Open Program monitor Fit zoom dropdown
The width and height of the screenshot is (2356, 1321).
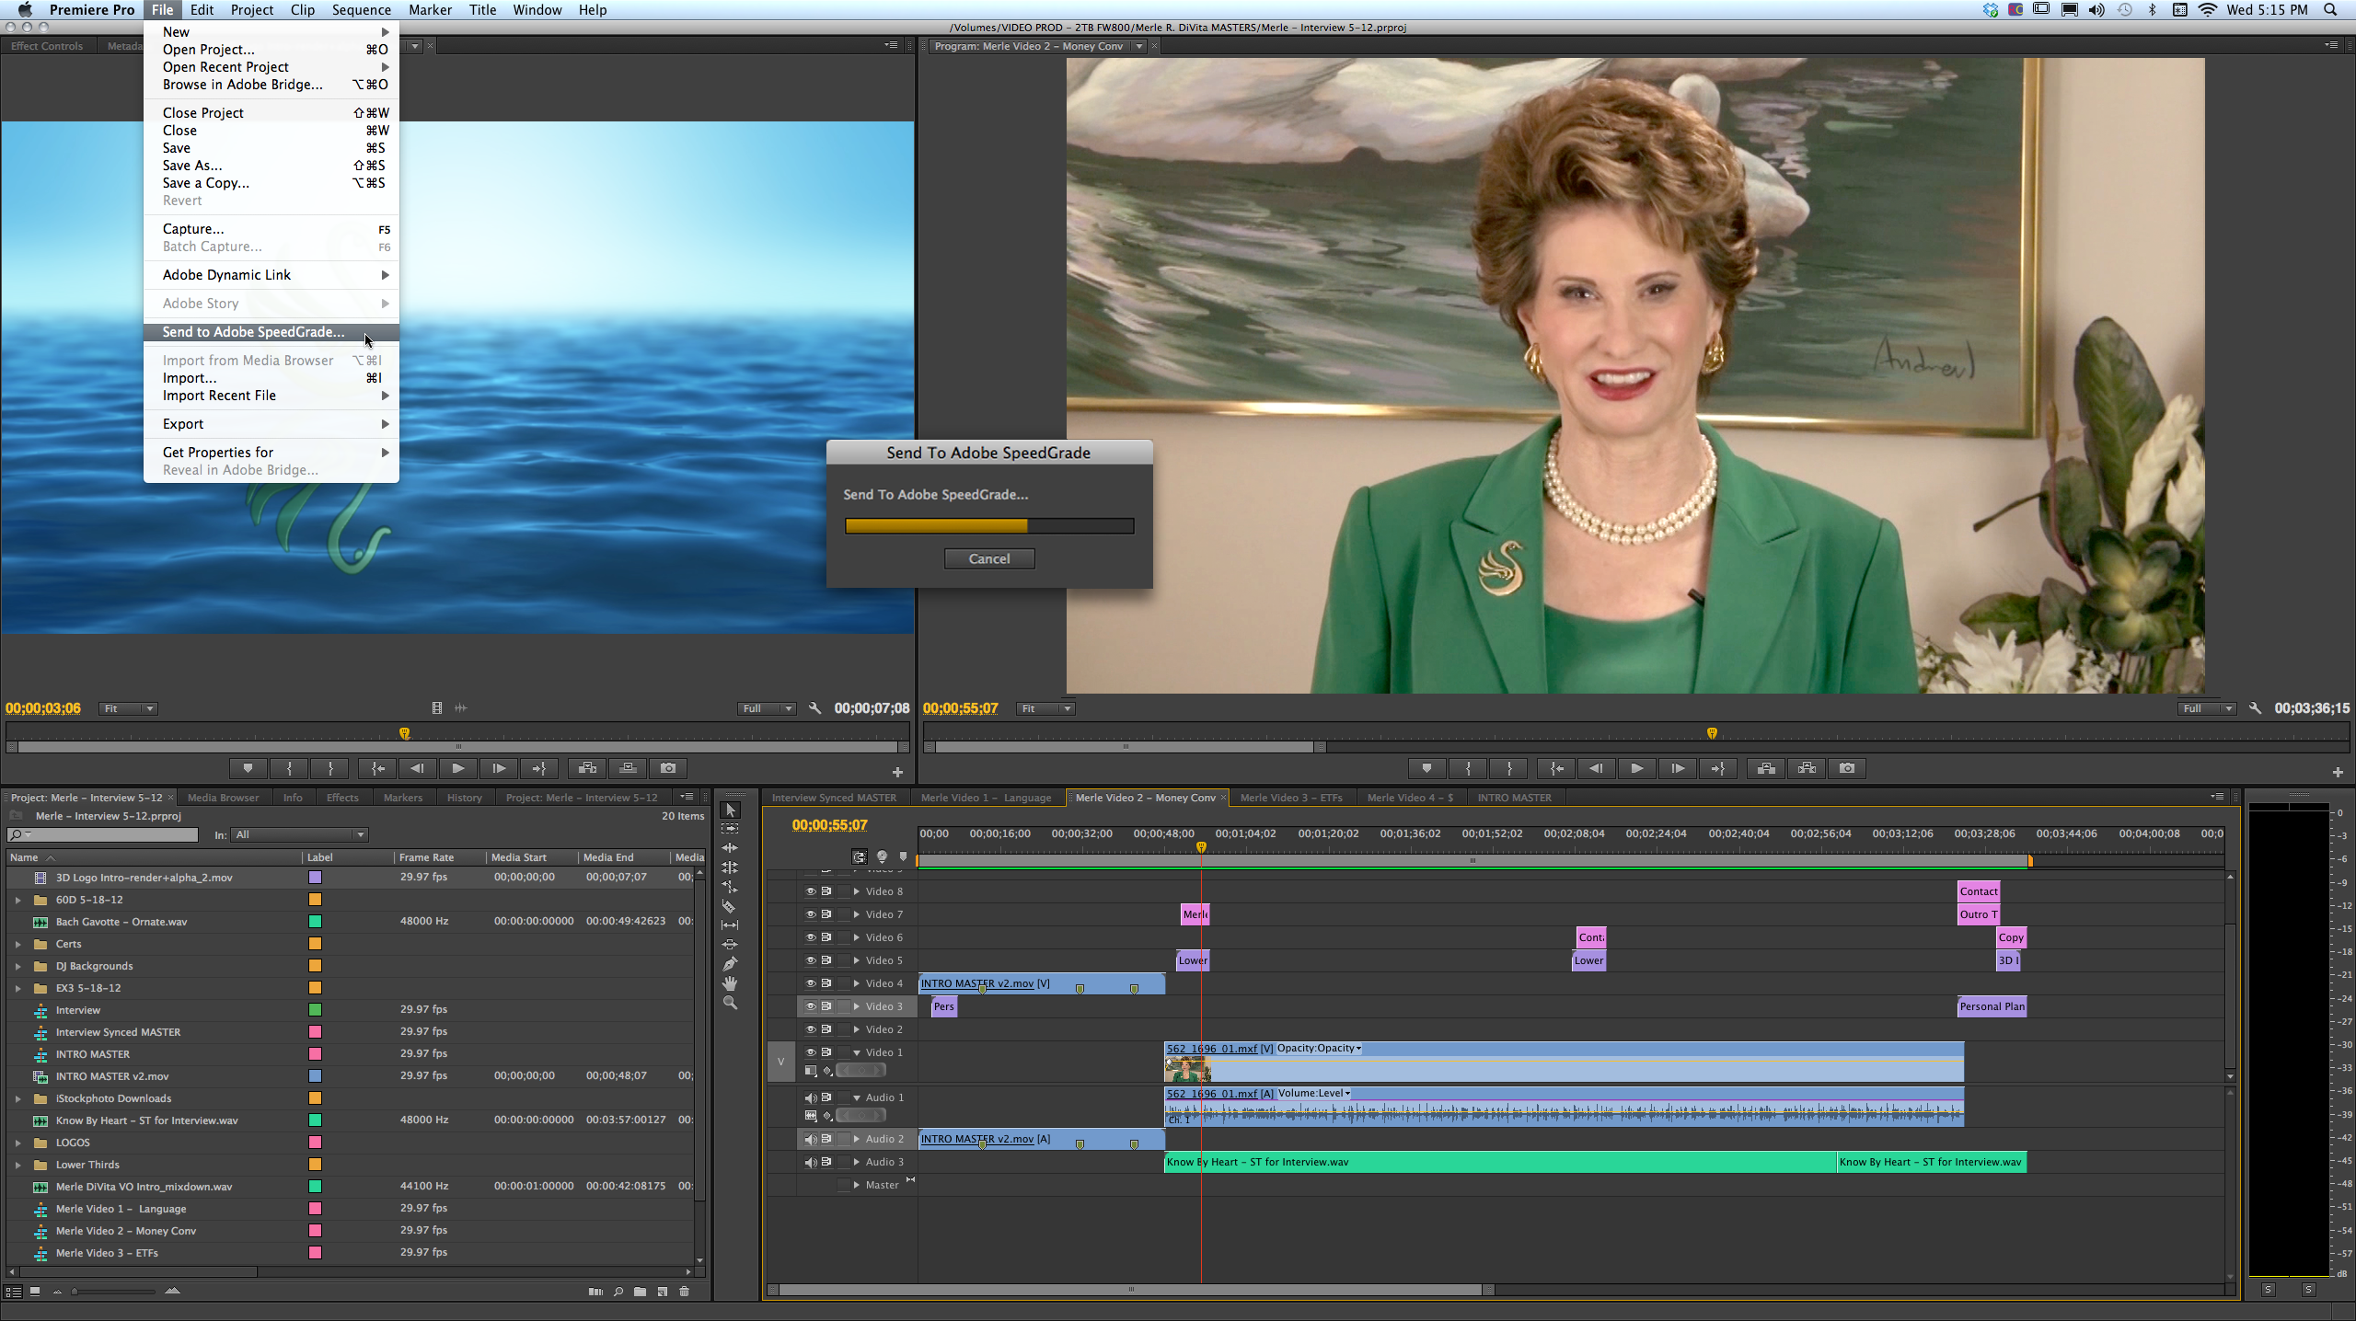point(1045,708)
